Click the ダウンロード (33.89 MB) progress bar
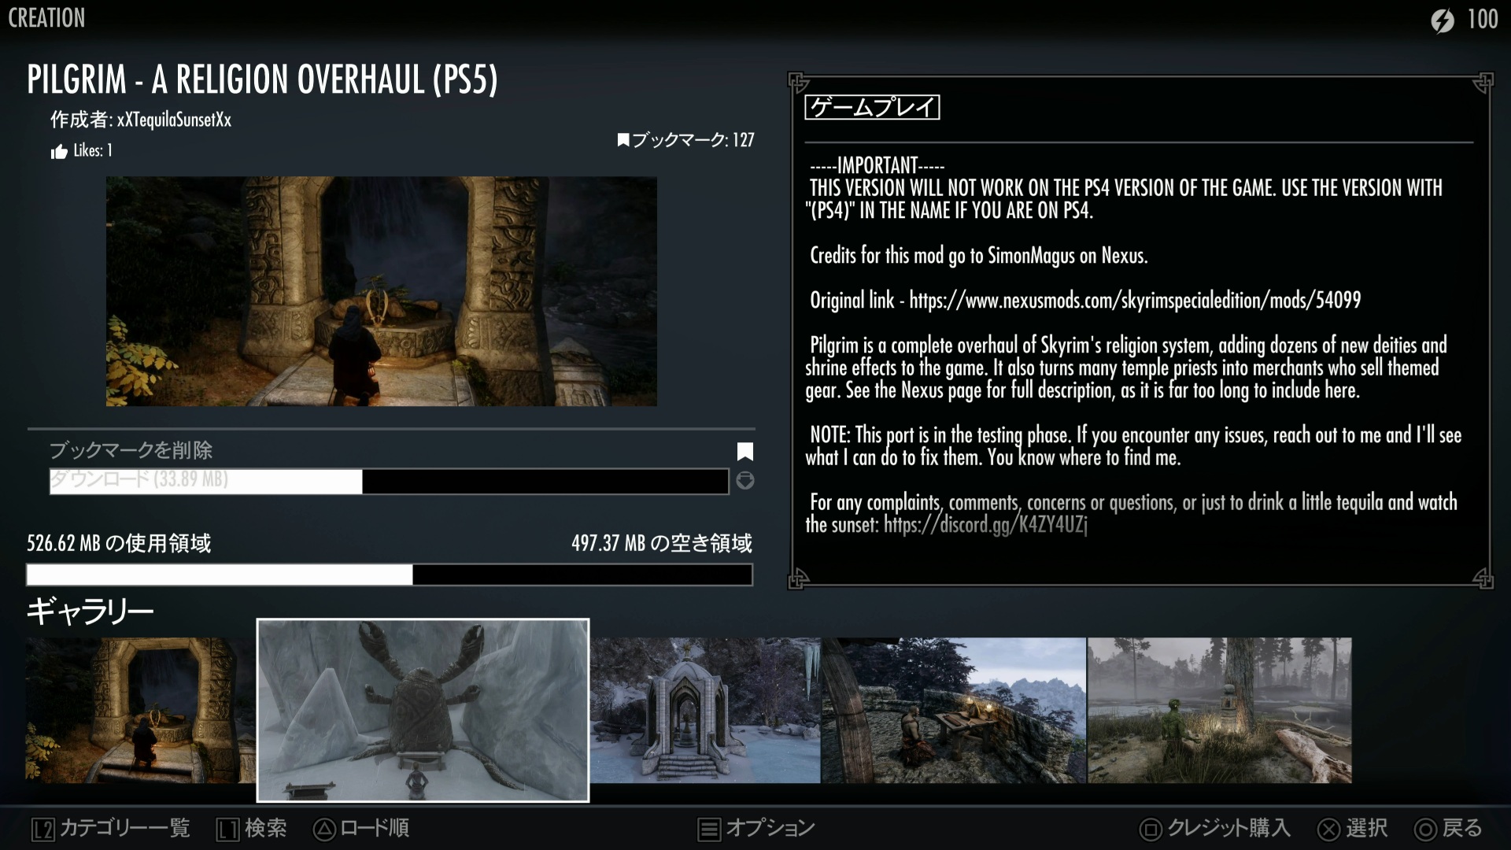This screenshot has width=1511, height=850. tap(389, 481)
